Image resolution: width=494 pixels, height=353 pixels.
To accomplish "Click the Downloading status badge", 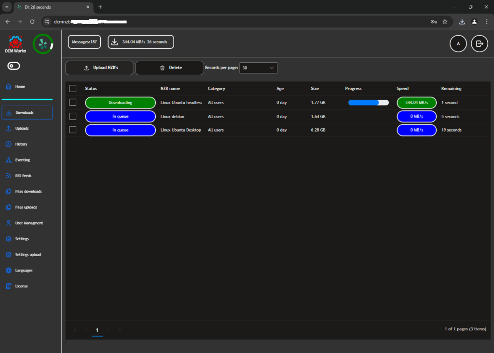I will pyautogui.click(x=120, y=103).
